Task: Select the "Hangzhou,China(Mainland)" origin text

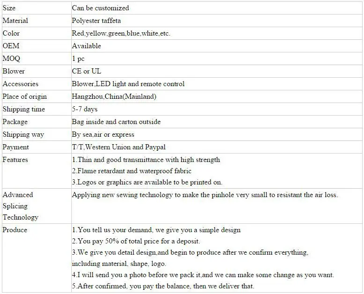Action: [114, 96]
